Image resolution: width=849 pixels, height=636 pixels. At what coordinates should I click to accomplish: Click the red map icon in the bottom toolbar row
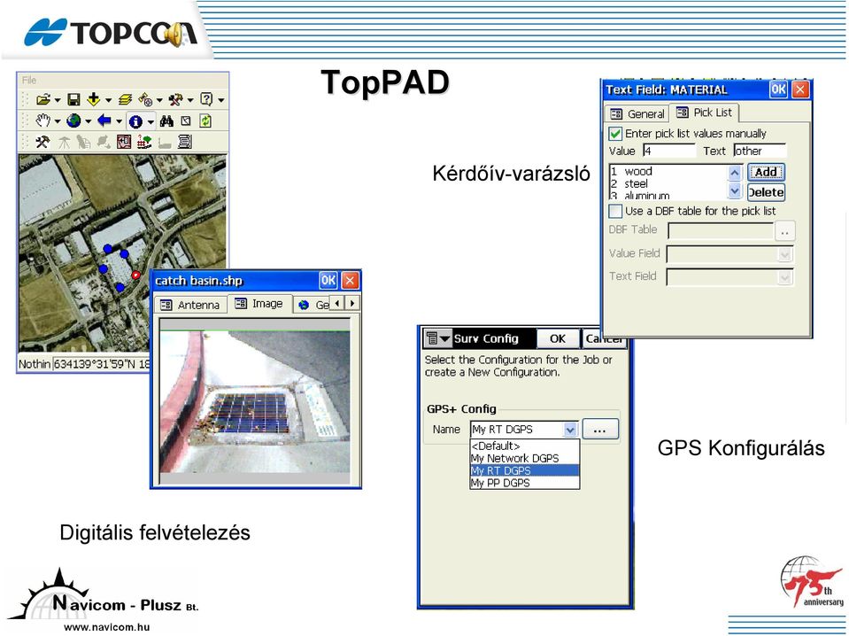pos(124,142)
